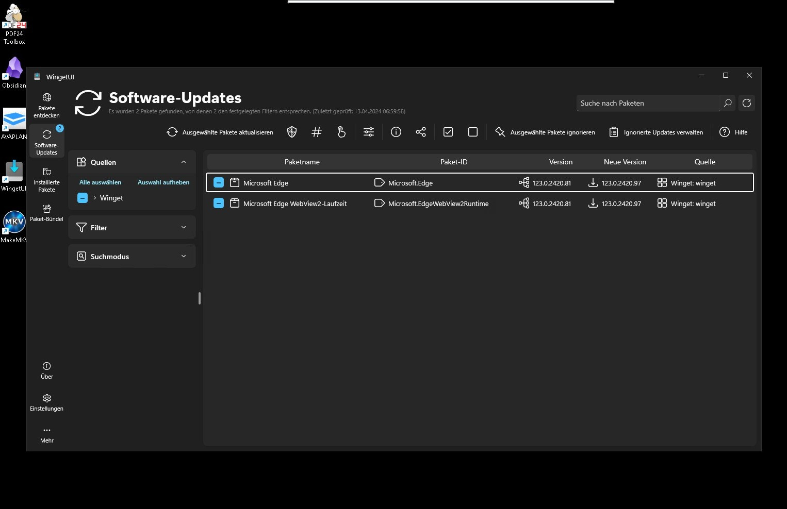Open PDF24 Toolbox desktop shortcut
The width and height of the screenshot is (787, 509).
pos(14,24)
